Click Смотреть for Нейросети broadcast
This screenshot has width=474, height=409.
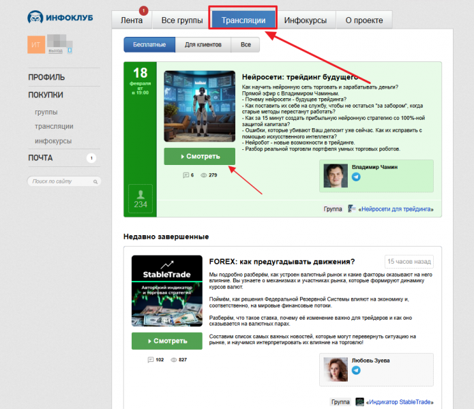pyautogui.click(x=200, y=157)
